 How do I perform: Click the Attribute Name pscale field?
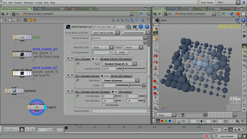click(117, 38)
